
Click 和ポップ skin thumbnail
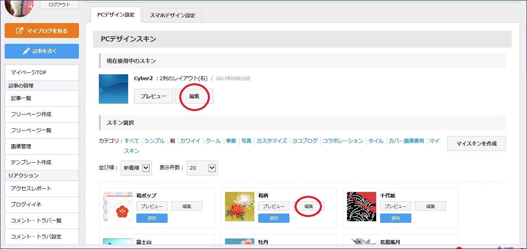pos(118,206)
